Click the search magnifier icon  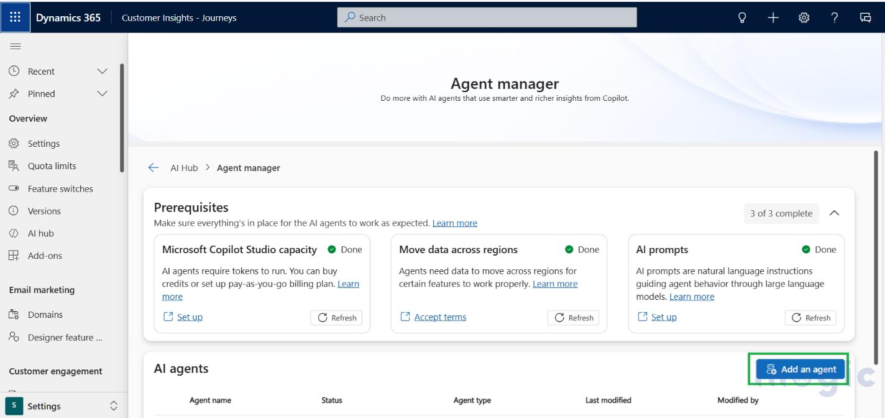(x=350, y=17)
